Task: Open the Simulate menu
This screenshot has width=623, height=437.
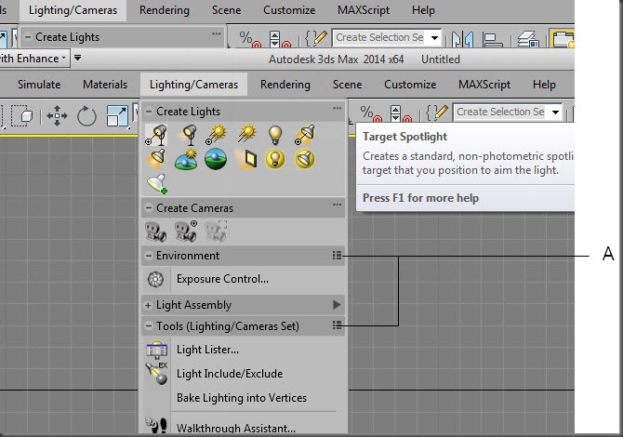Action: point(39,85)
